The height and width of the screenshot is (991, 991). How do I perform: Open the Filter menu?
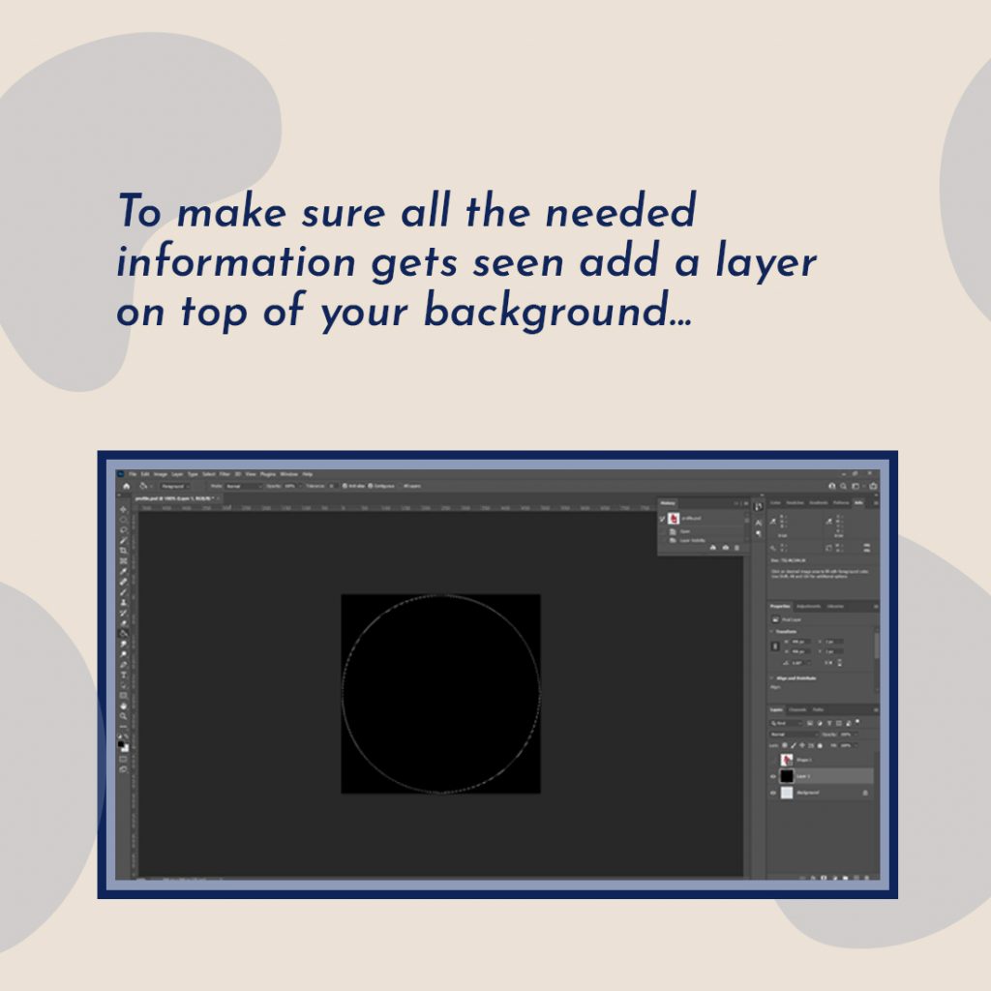click(225, 474)
